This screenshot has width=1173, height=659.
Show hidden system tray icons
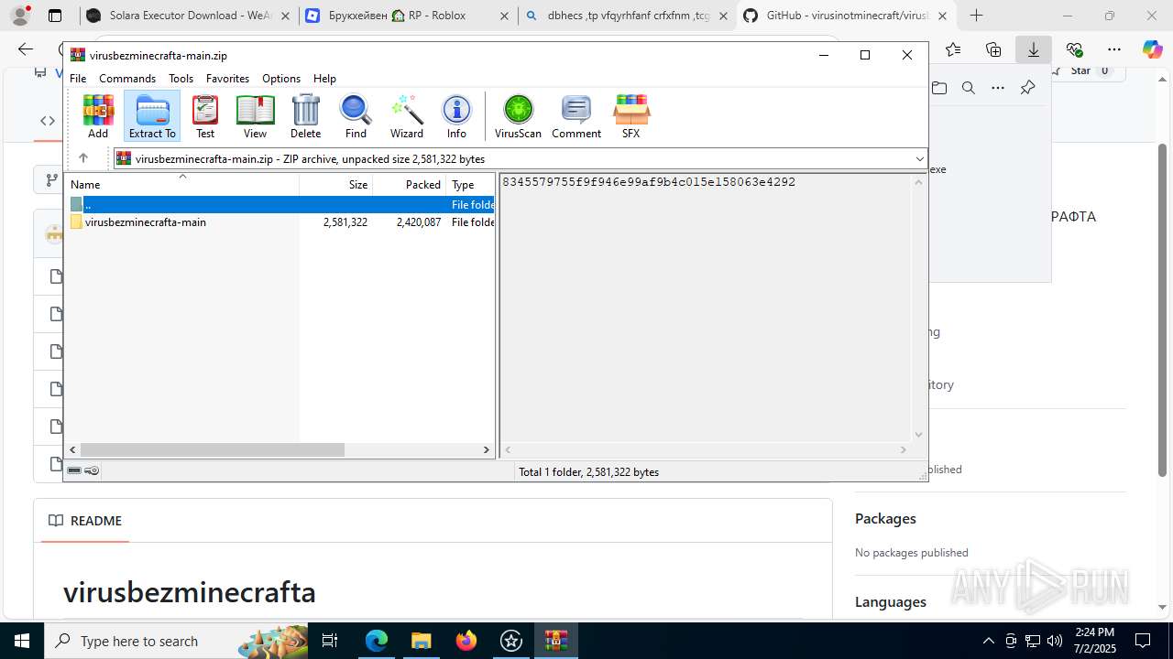click(x=988, y=641)
